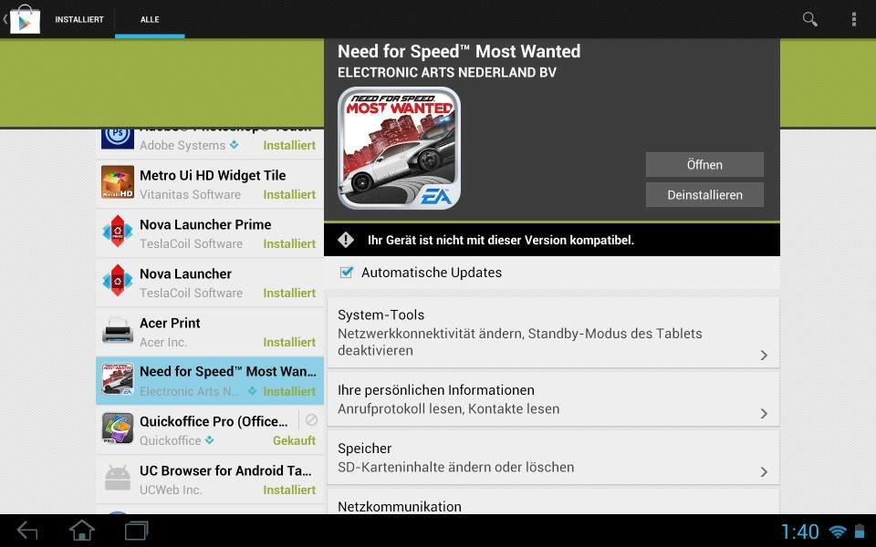Select the Acer Print list entry

[210, 332]
